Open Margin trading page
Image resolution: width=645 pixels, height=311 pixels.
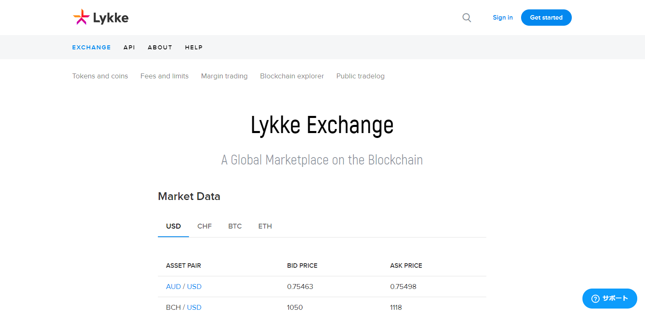[224, 76]
